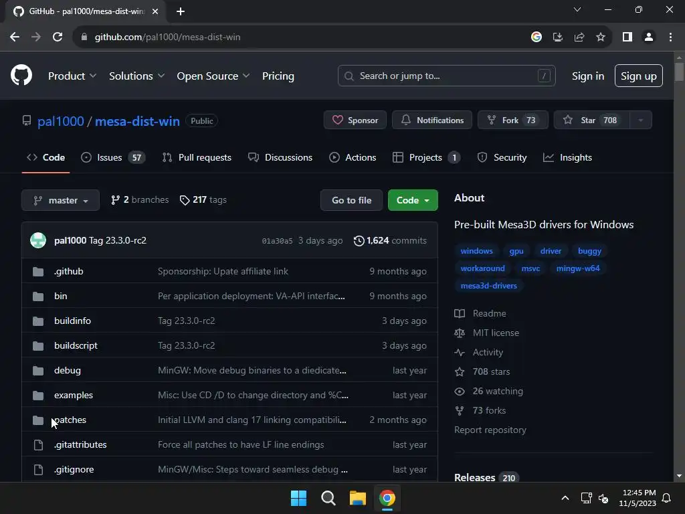The height and width of the screenshot is (514, 685).
Task: Close the GitHub browser tab
Action: tap(155, 11)
